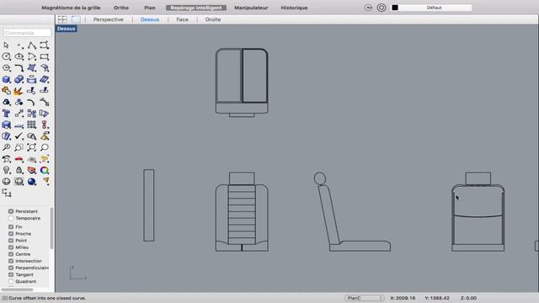Click the black layer color swatch
This screenshot has height=303, width=539.
395,8
